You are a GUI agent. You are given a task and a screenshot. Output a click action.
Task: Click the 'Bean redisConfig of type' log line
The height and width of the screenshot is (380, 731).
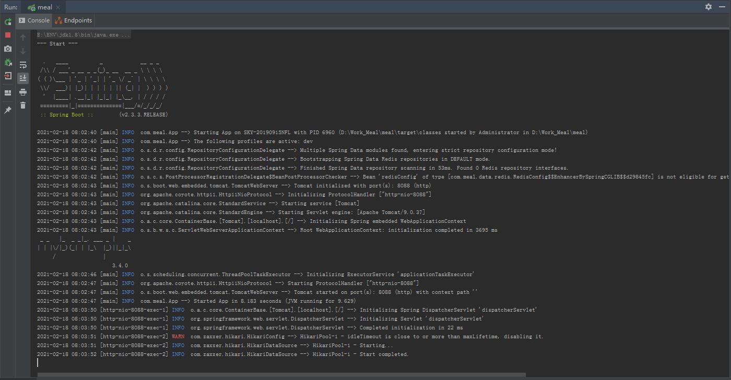[383, 177]
